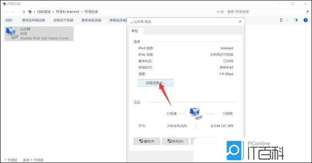Click the search magnifier icon
This screenshot has height=163, width=312.
tap(308, 12)
